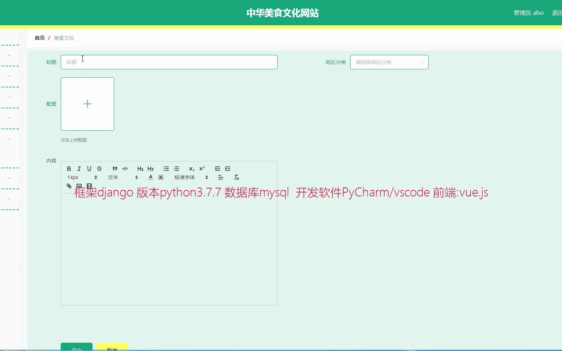
Task: Click the 美食文化 breadcrumb item
Action: (64, 38)
